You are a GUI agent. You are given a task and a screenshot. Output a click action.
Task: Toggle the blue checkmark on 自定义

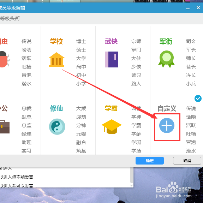(198, 98)
